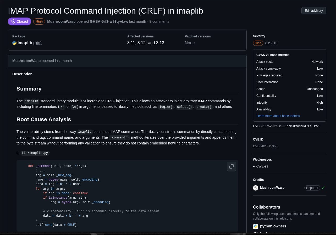The width and height of the screenshot is (336, 235).
Task: Click the Attack vector Network row
Action: click(x=290, y=62)
